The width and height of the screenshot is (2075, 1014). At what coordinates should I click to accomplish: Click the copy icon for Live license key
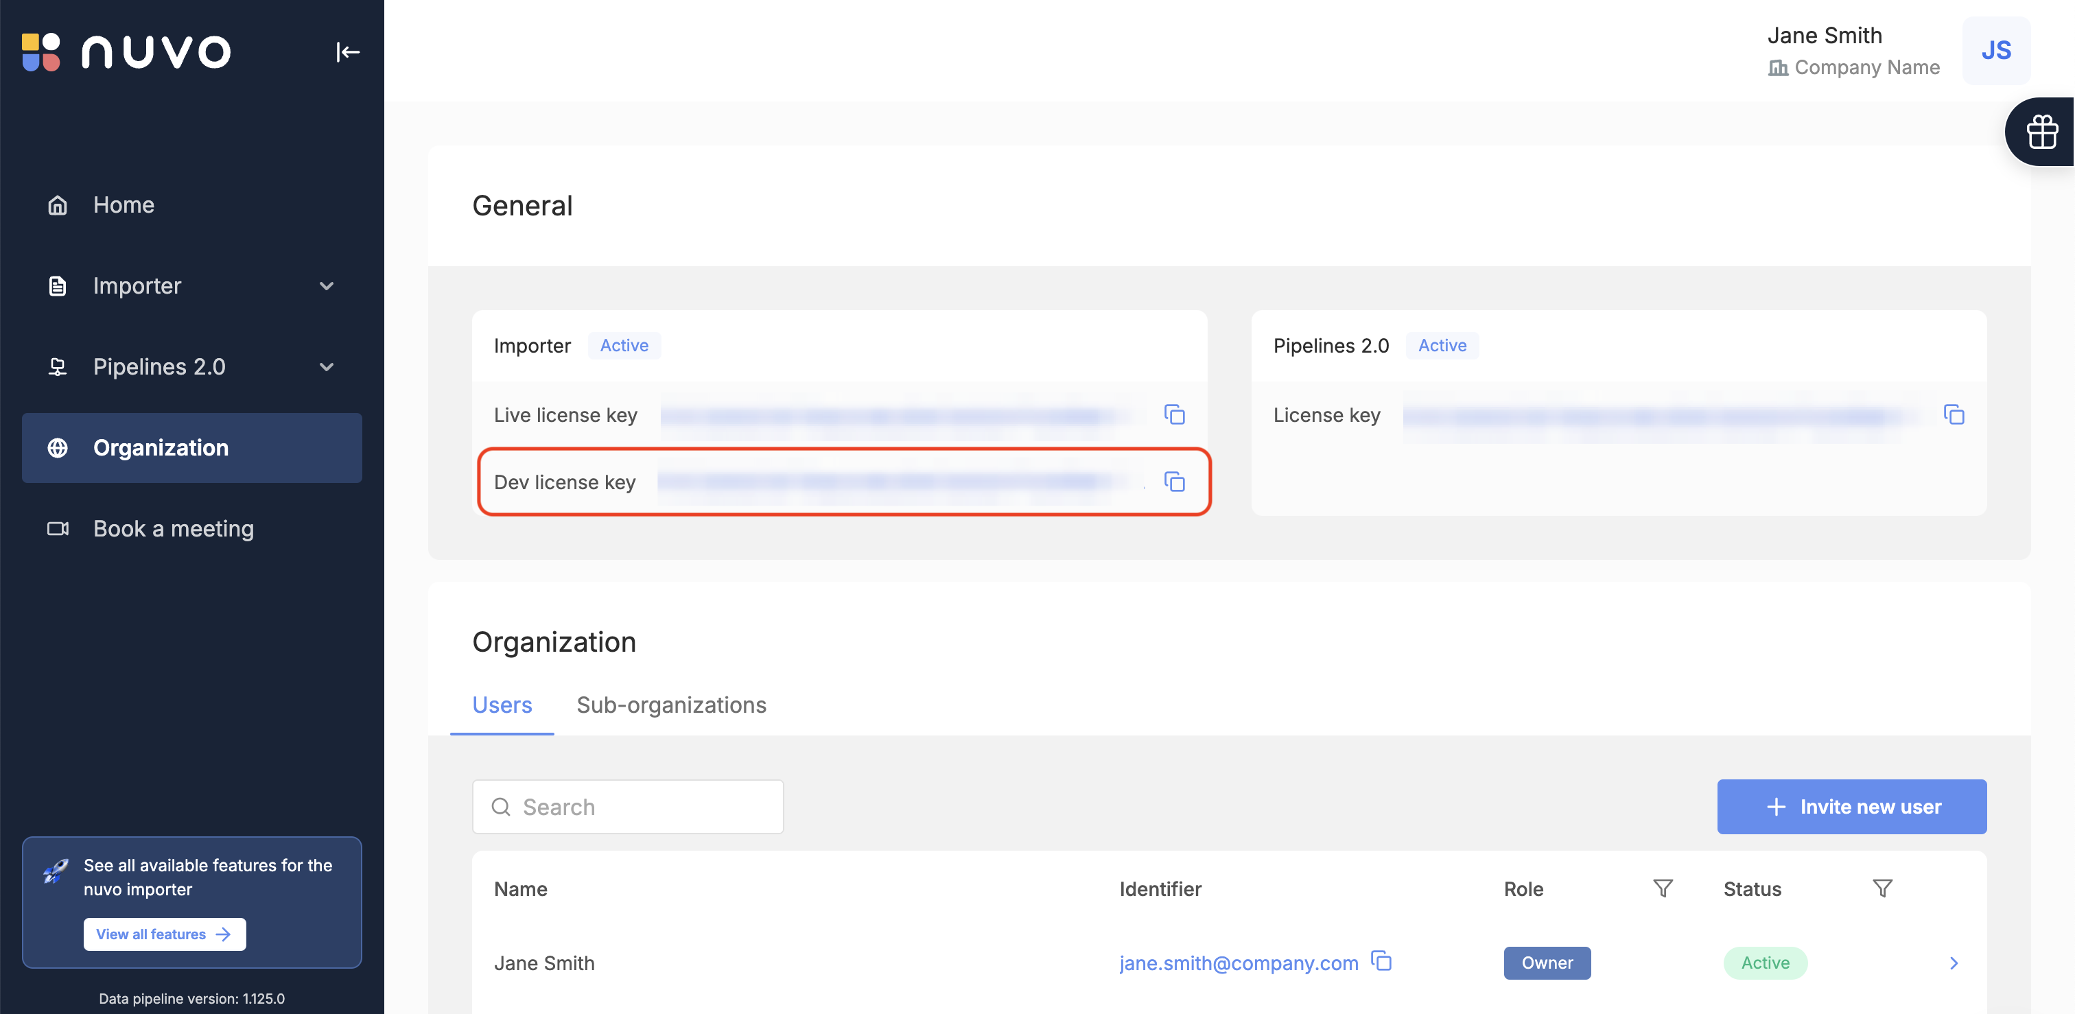click(1174, 413)
